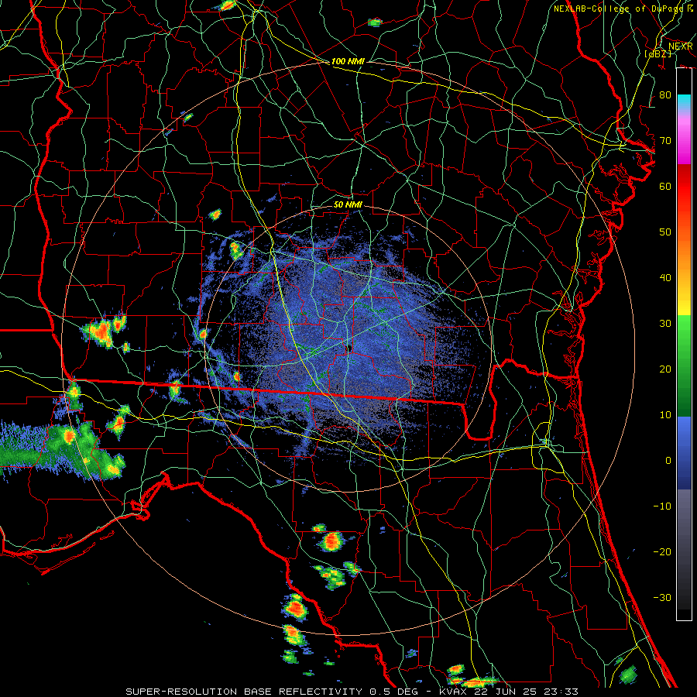The image size is (697, 697).
Task: Select the 40 value on the dBZ scale
Action: 665,278
